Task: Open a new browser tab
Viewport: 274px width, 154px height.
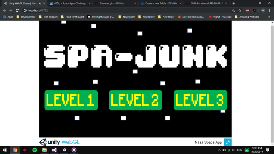Action: click(234, 3)
